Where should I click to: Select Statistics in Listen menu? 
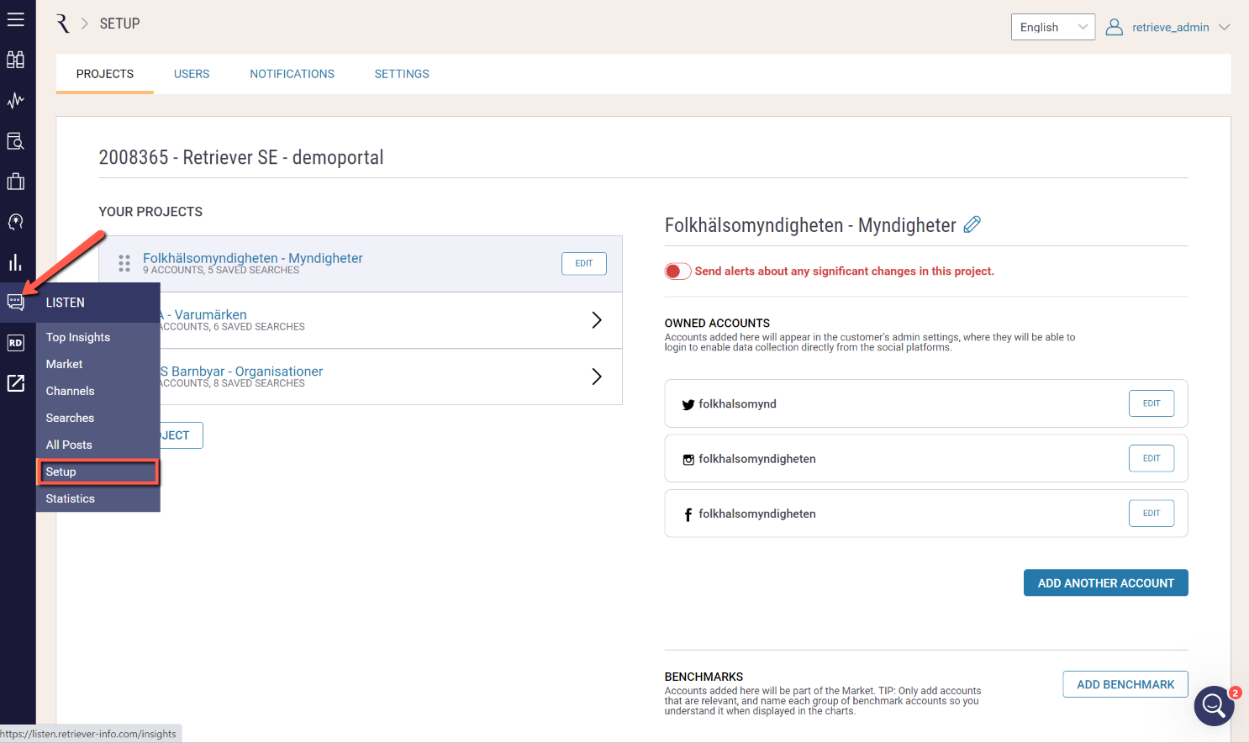pyautogui.click(x=97, y=498)
